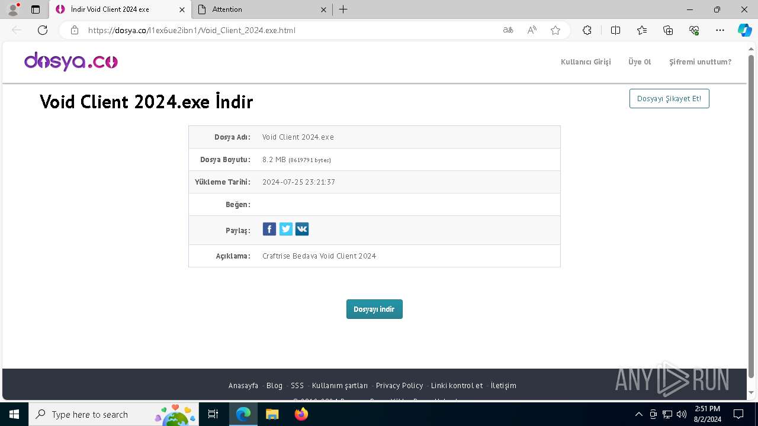Open File Explorer from the taskbar
Viewport: 758px width, 426px height.
pyautogui.click(x=272, y=414)
